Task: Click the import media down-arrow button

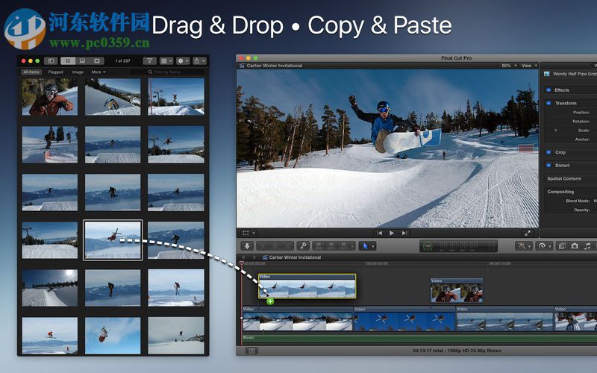Action: click(x=247, y=246)
